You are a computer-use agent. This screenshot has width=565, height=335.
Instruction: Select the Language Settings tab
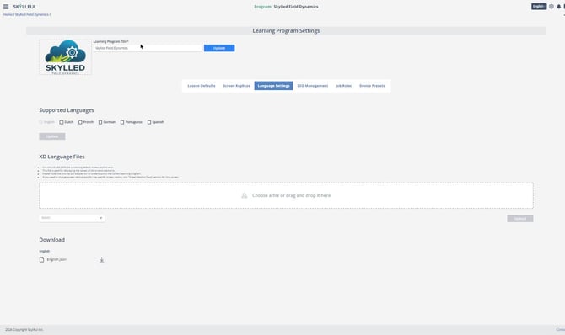[x=273, y=86]
